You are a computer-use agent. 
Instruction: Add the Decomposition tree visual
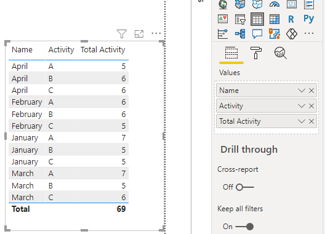click(240, 34)
